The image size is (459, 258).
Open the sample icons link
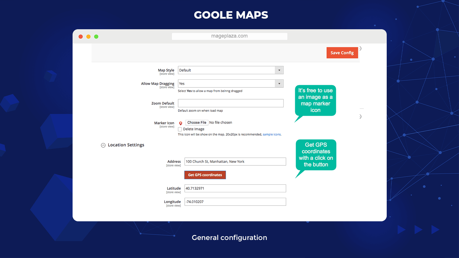pyautogui.click(x=271, y=134)
